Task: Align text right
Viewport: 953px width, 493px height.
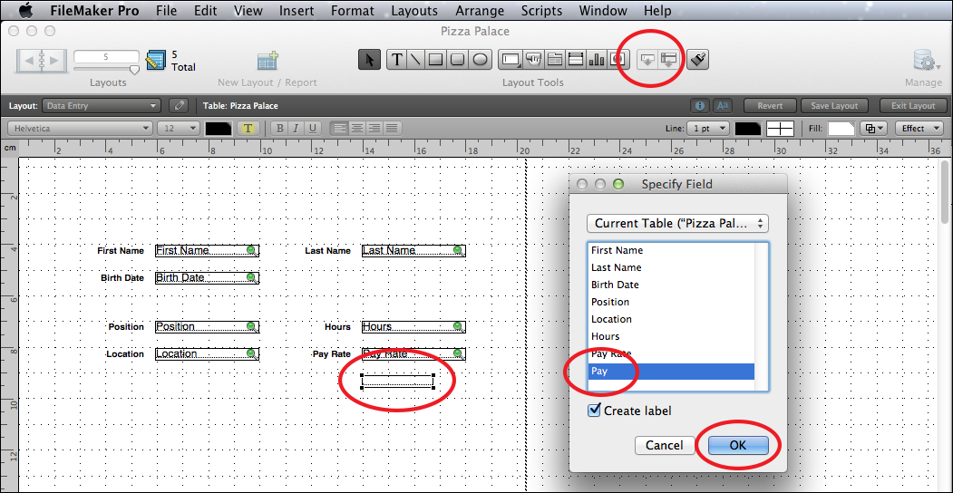Action: coord(375,128)
